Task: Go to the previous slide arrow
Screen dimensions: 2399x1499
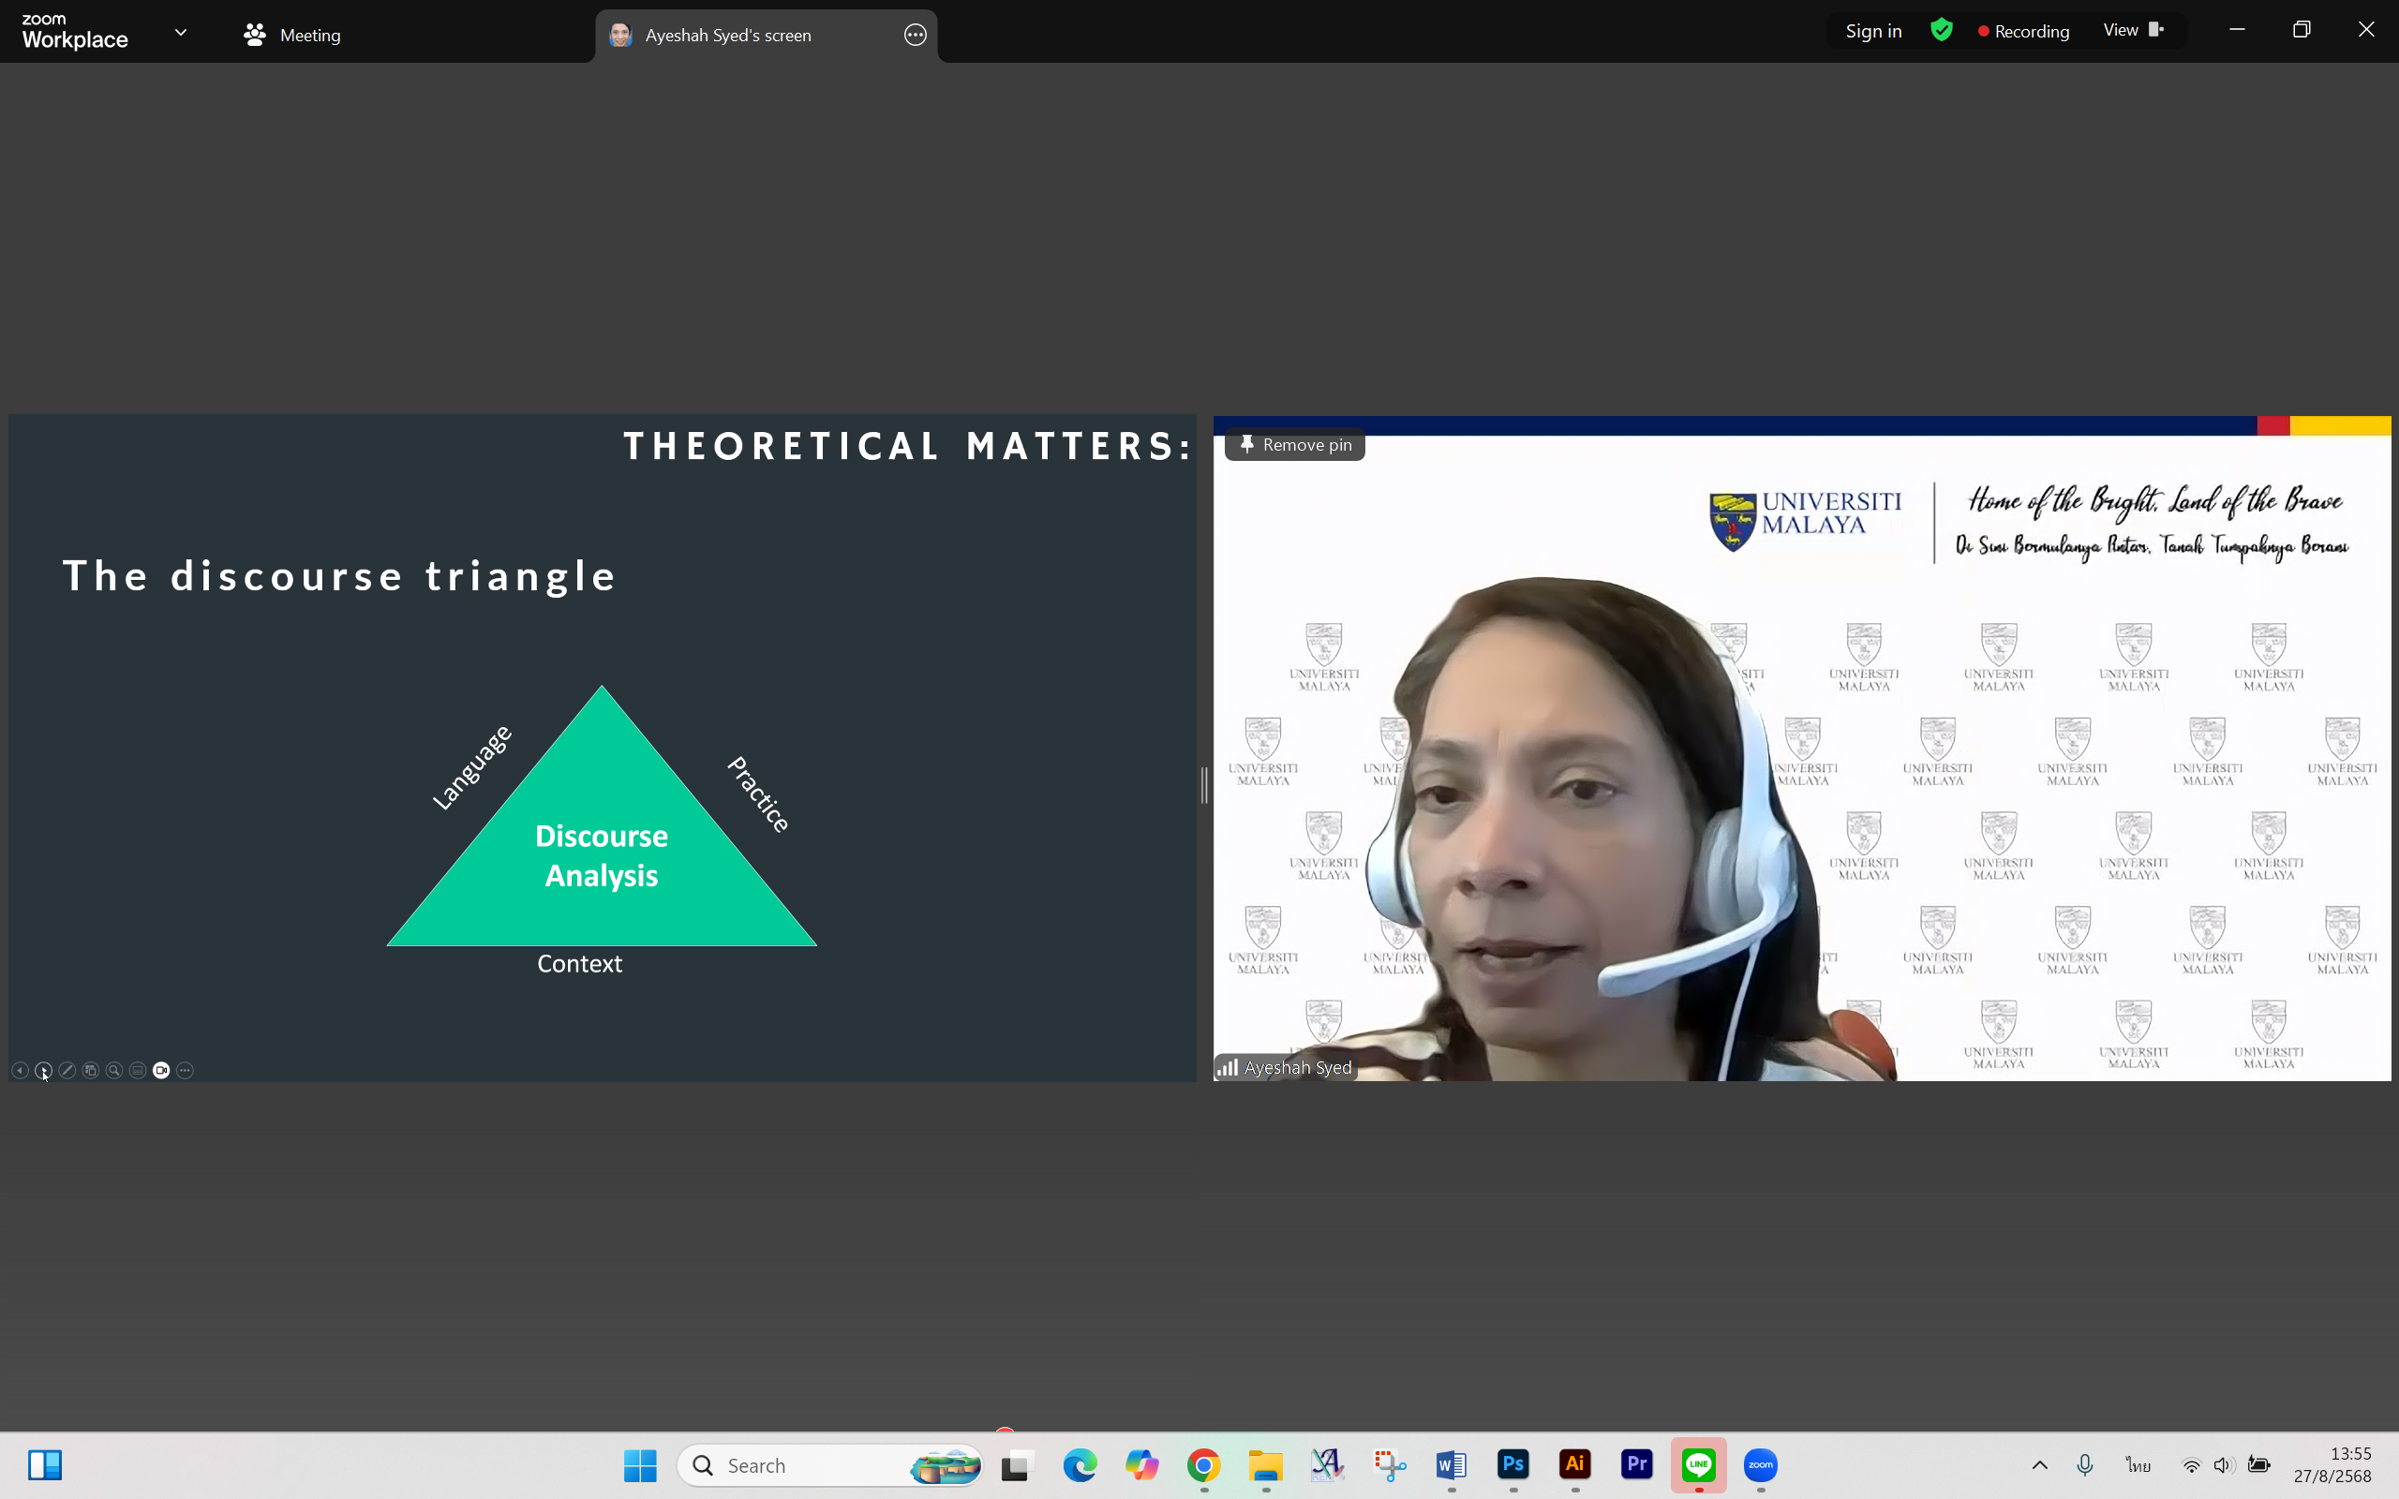Action: tap(20, 1070)
